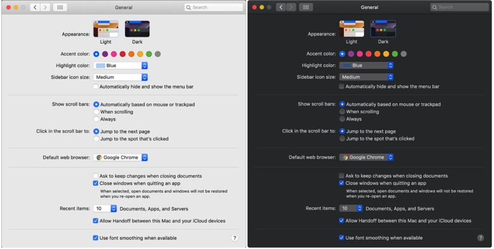Select red accent color in light window
This screenshot has width=494, height=249.
[x=123, y=54]
